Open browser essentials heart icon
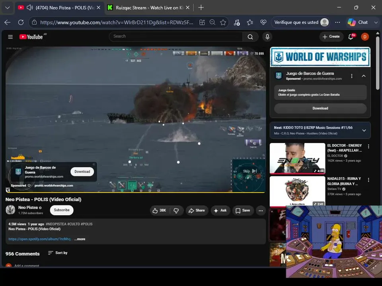The width and height of the screenshot is (382, 286). pyautogui.click(x=263, y=22)
